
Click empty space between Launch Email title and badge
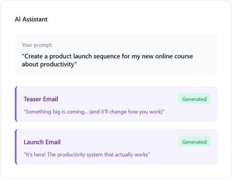[120, 142]
